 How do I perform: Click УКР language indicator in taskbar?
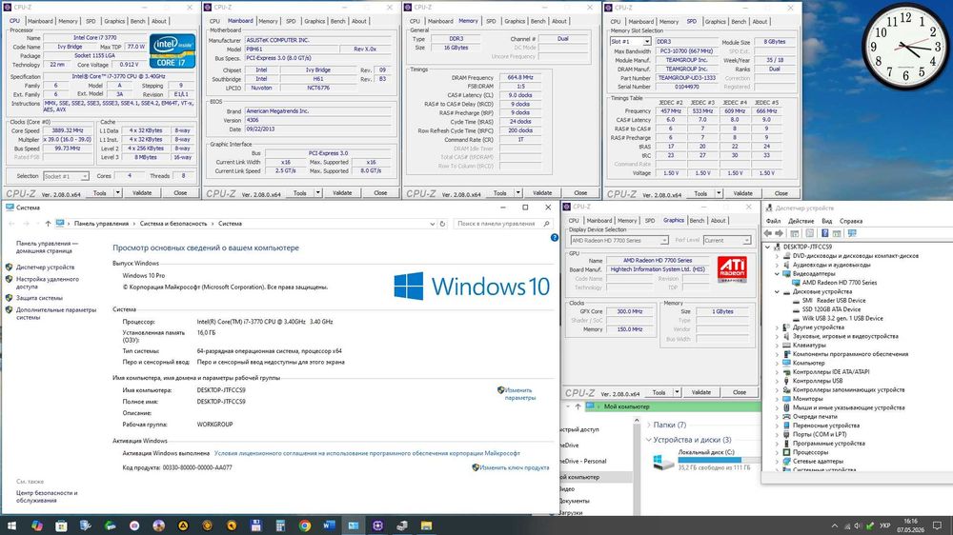[x=885, y=525]
